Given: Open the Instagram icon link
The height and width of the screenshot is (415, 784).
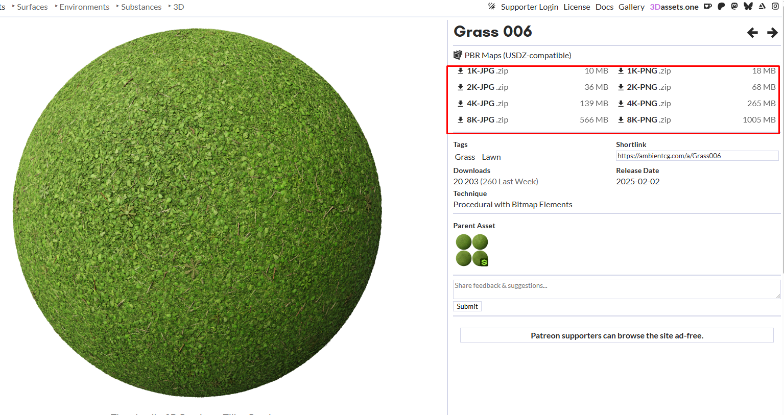Looking at the screenshot, I should pos(775,7).
